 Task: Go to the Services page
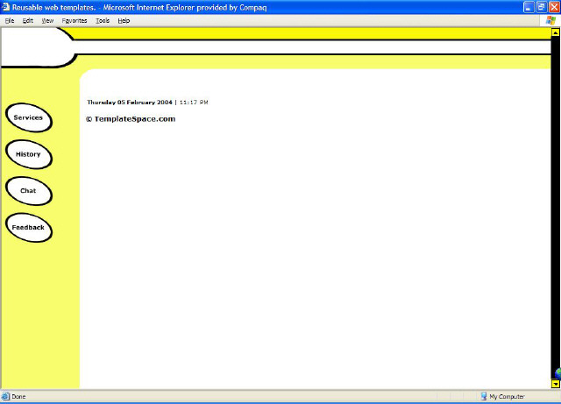(28, 117)
